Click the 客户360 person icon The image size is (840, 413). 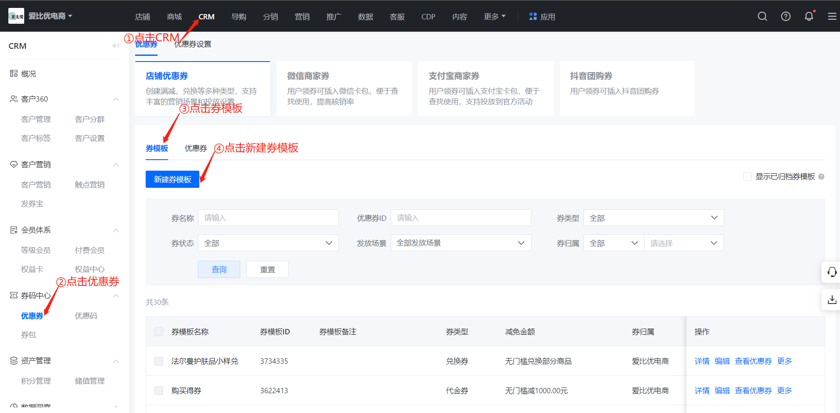click(x=14, y=99)
